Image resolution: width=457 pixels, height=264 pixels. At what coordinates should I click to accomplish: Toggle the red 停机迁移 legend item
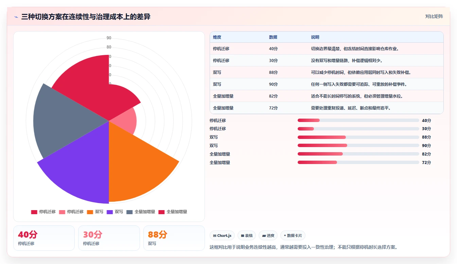[43, 212]
